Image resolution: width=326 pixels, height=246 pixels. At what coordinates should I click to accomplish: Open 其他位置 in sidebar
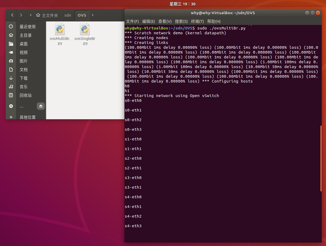[x=27, y=117]
